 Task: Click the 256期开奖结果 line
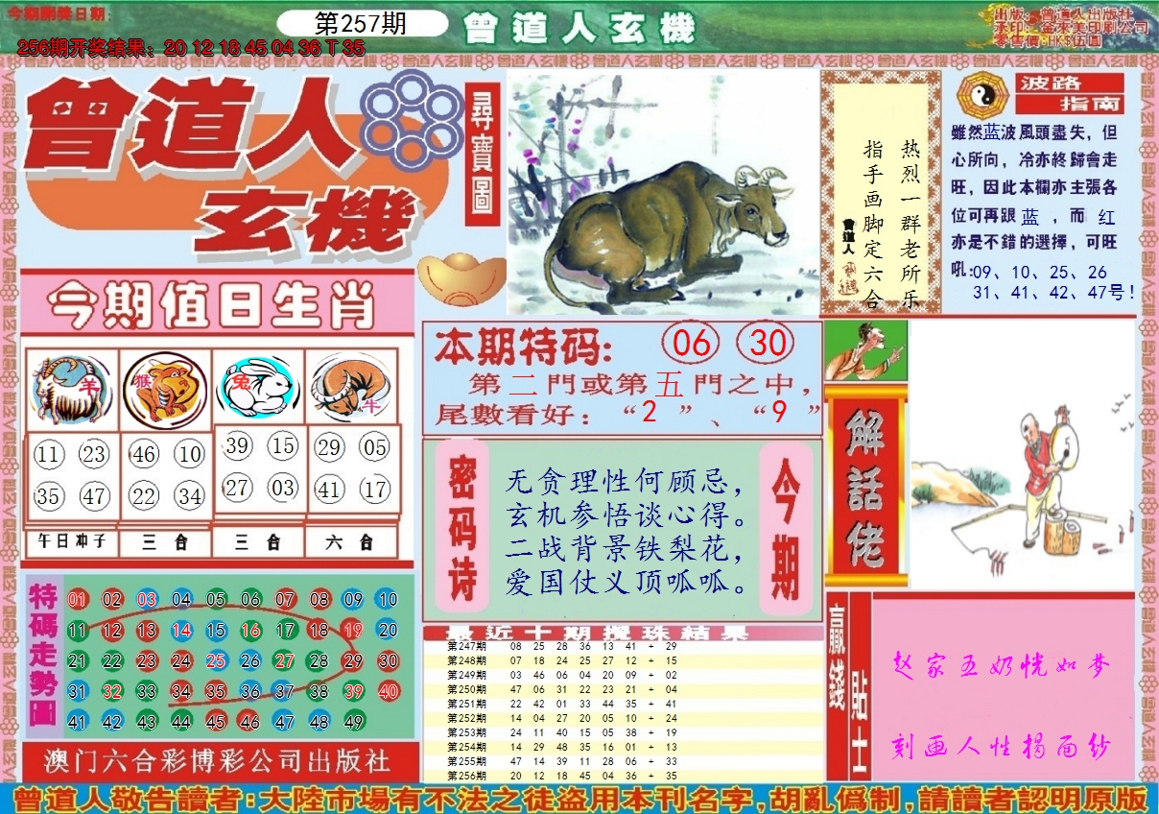(x=192, y=47)
